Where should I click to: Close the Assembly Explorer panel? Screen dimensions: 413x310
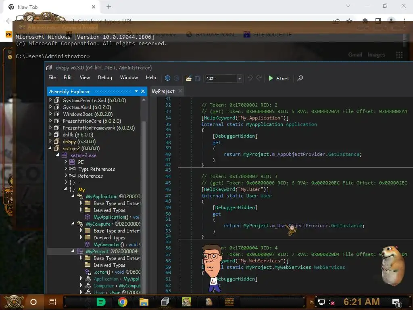[143, 91]
